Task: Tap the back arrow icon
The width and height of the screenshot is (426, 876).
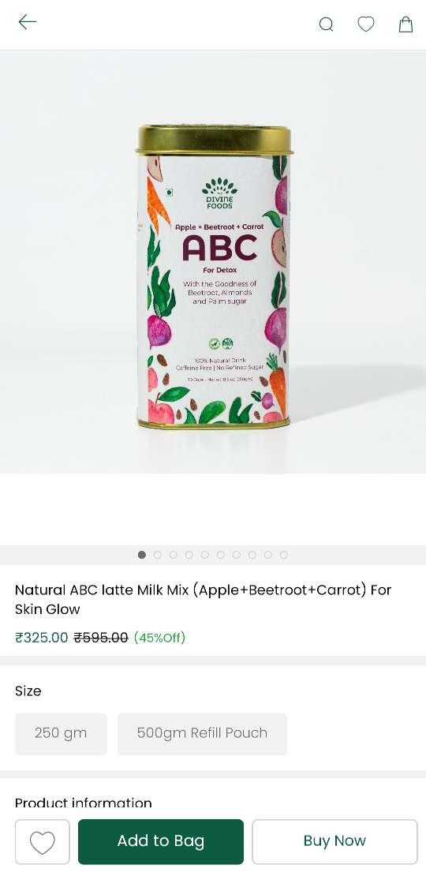Action: pos(27,22)
